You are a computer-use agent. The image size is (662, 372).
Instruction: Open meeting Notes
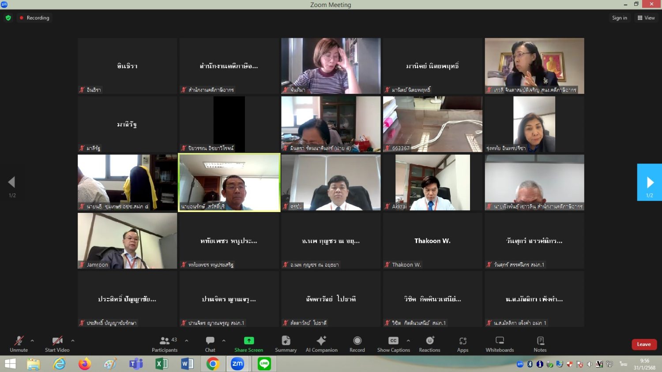540,344
